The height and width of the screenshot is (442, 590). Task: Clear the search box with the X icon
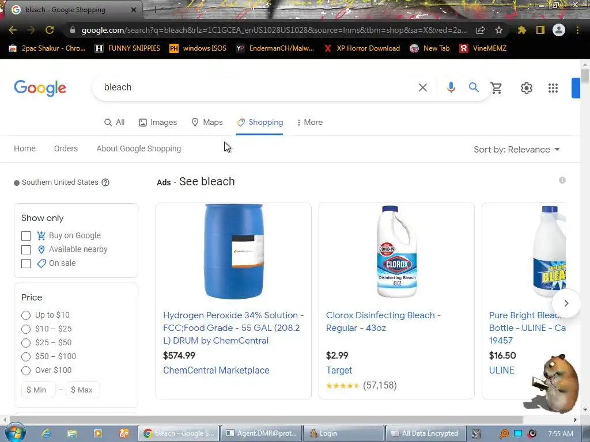coord(423,87)
